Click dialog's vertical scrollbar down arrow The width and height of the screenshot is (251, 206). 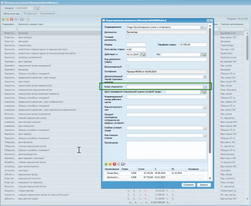[210, 178]
